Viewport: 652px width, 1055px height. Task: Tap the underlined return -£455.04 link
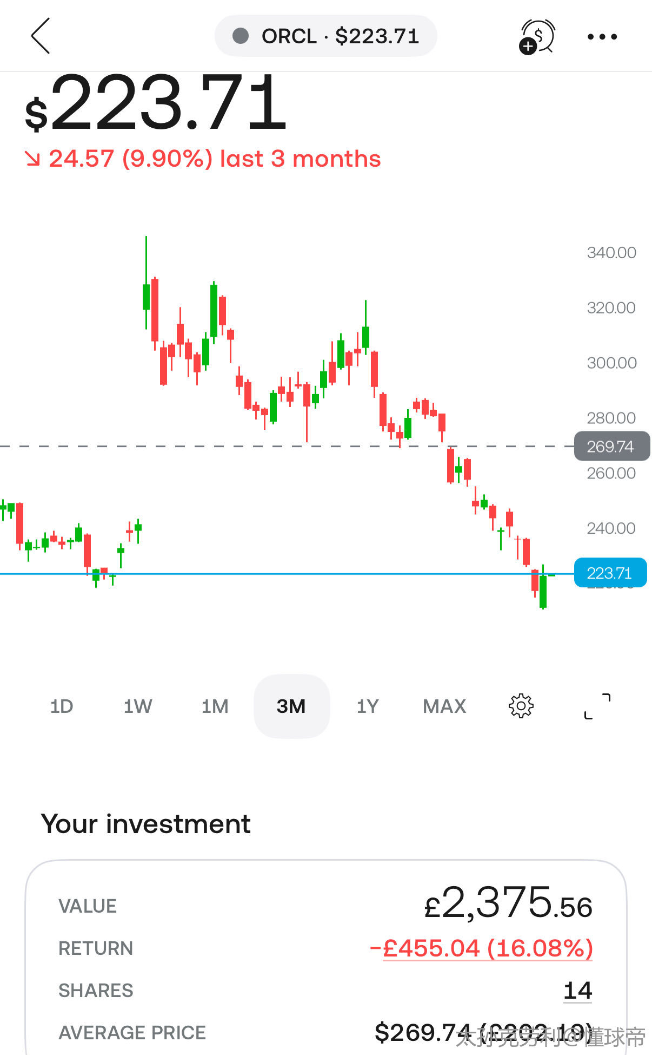coord(481,948)
